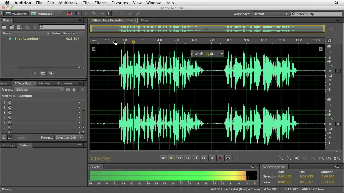344x193 pixels.
Task: Toggle power for effect slot 4
Action: coord(10,117)
